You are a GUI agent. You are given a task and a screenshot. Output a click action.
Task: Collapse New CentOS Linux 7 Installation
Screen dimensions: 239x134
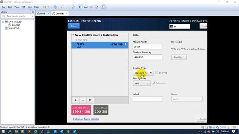tap(73, 35)
